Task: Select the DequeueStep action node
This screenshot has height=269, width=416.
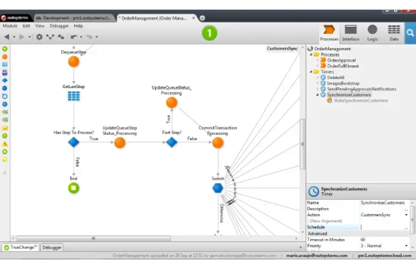Action: pyautogui.click(x=74, y=62)
